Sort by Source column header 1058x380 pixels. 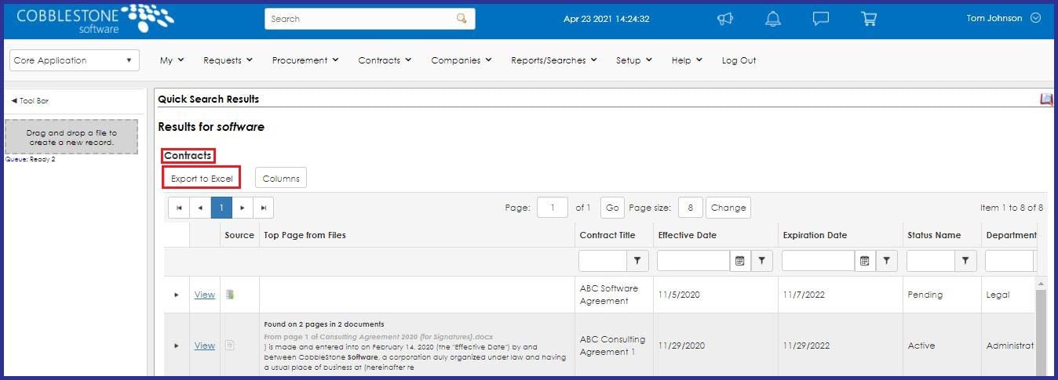[x=239, y=235]
